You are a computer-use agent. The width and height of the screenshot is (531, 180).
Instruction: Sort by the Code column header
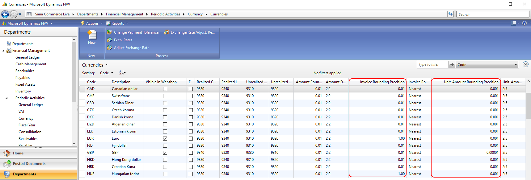97,82
